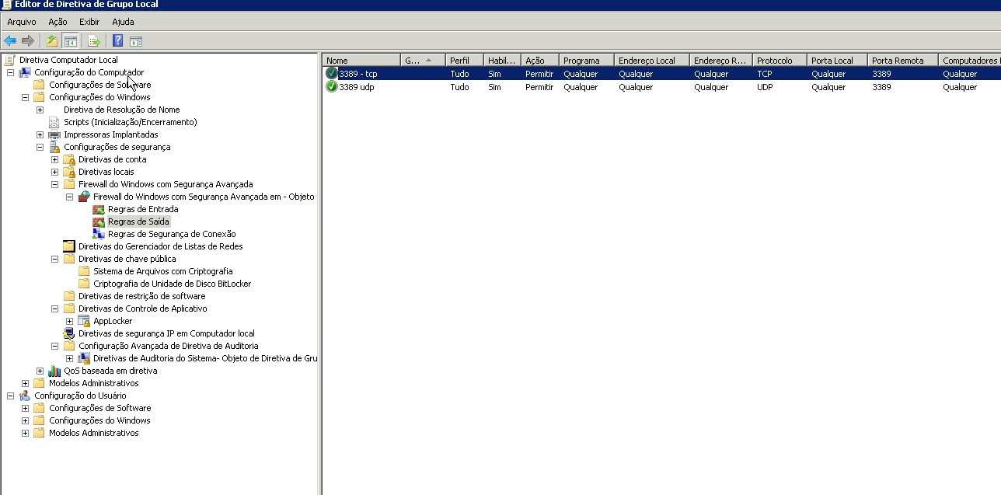This screenshot has width=1001, height=495.
Task: Sort by the Porta Remota column header
Action: coord(903,60)
